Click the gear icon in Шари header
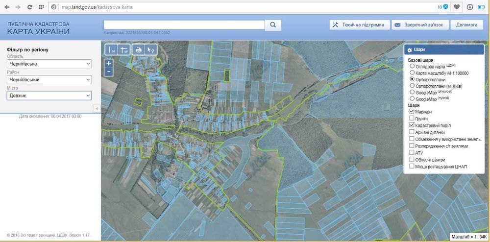 410,49
